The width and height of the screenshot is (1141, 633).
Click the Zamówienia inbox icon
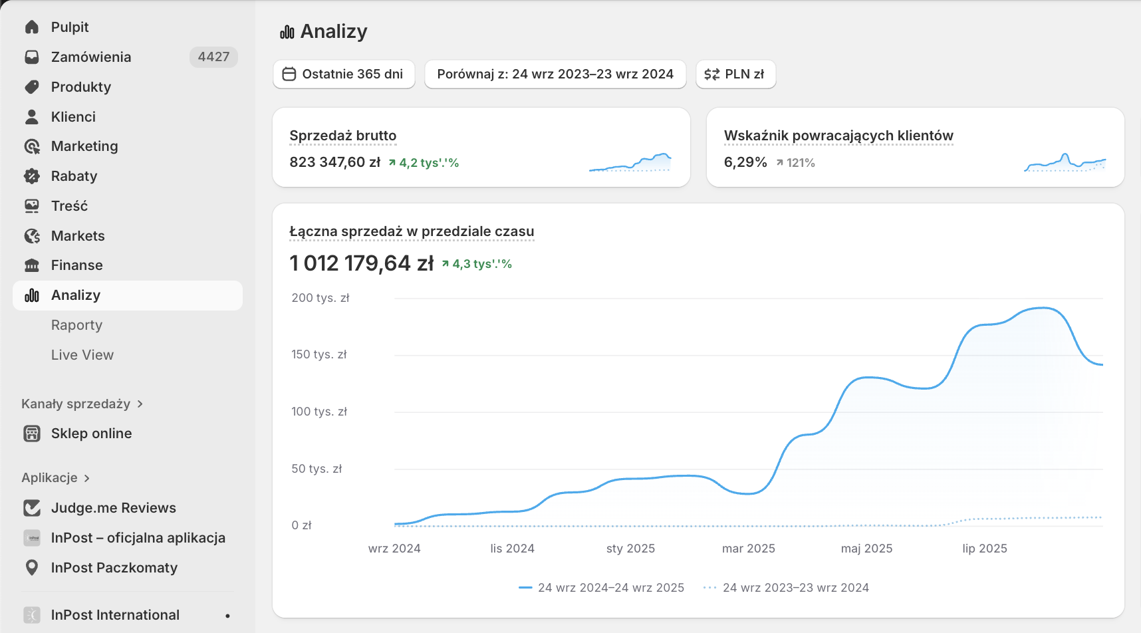pyautogui.click(x=32, y=57)
